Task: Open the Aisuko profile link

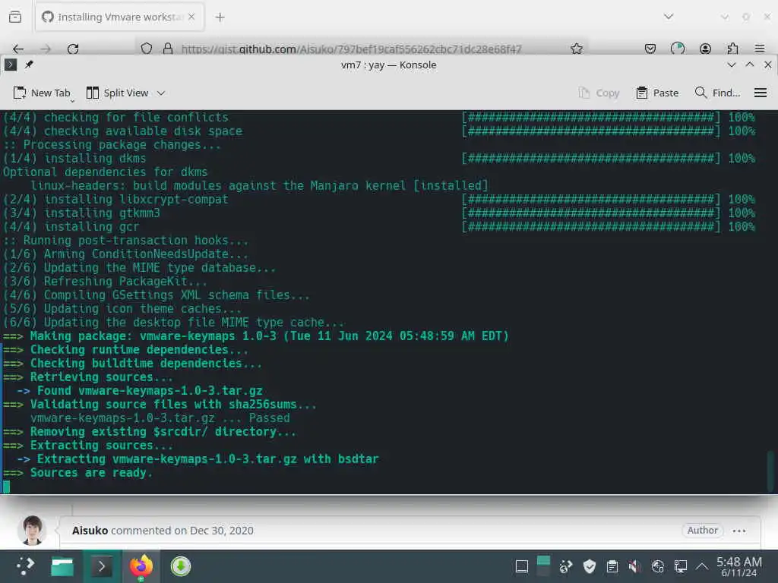Action: tap(90, 531)
